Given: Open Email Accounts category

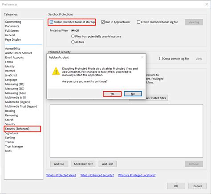Looking at the screenshot, I should (14, 57).
